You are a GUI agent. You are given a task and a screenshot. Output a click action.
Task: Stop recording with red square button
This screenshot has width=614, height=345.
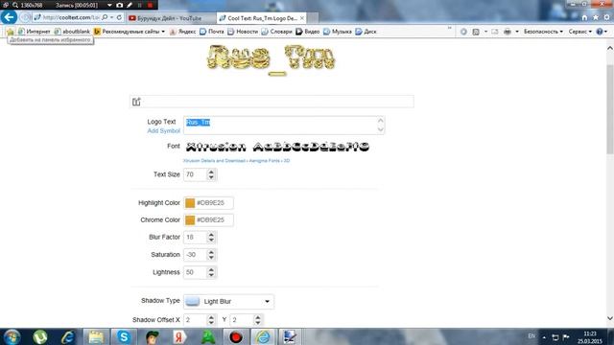click(150, 5)
